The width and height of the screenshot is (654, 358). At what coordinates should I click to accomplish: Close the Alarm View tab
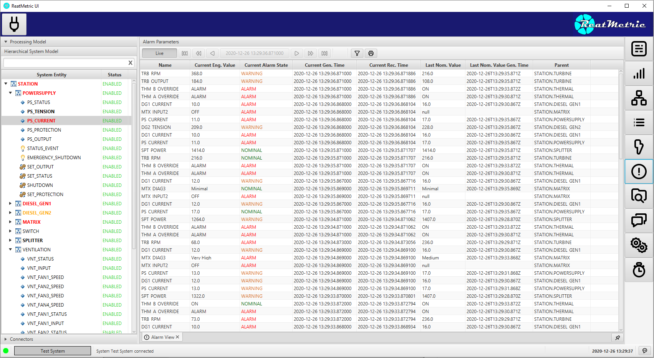point(177,337)
